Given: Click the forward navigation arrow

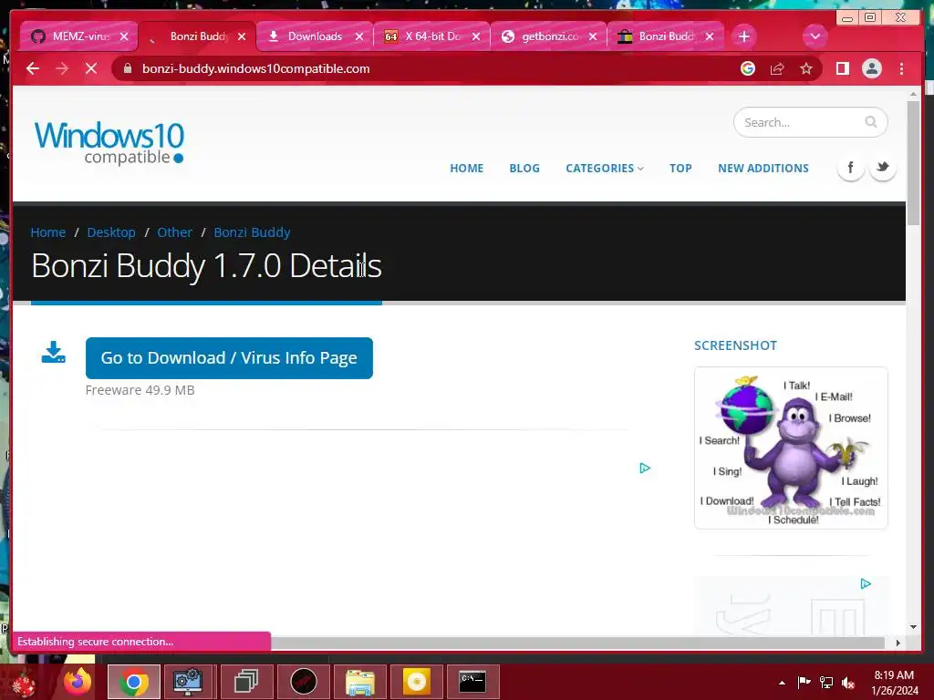Looking at the screenshot, I should [62, 69].
